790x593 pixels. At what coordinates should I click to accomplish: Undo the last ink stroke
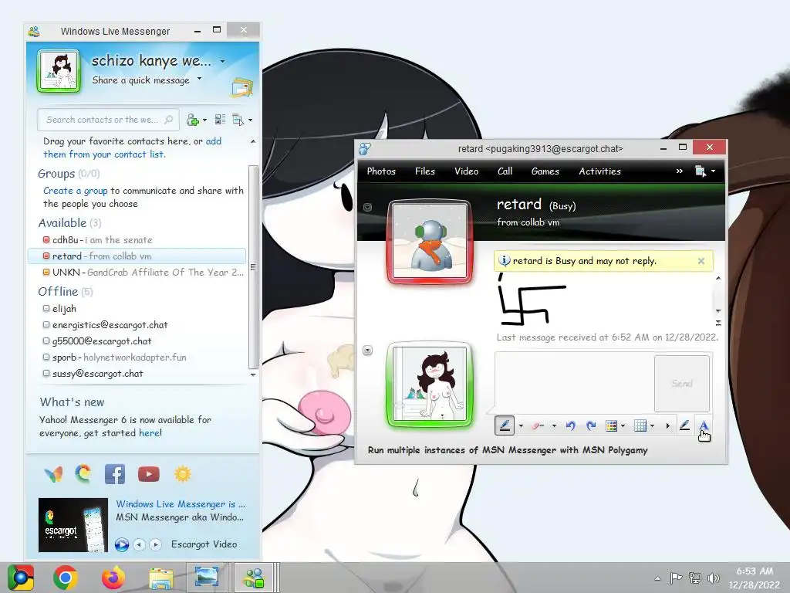(570, 426)
